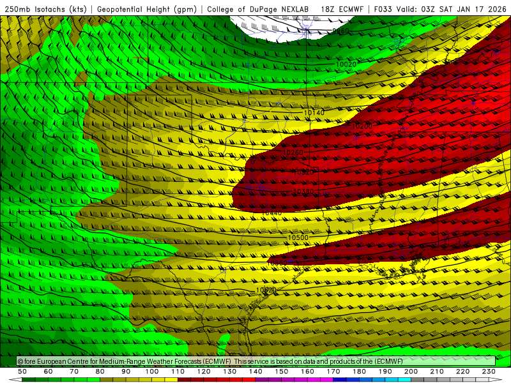Click the 50 kts color scale label
This screenshot has height=383, width=511.
(22, 372)
